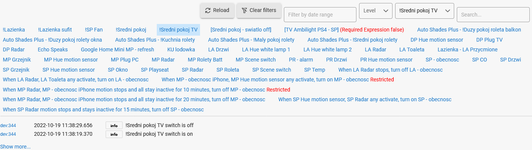Screen dimensions: 532x150
Task: Open the TV Ambilight PS4 - SP filter
Action: coord(312,30)
